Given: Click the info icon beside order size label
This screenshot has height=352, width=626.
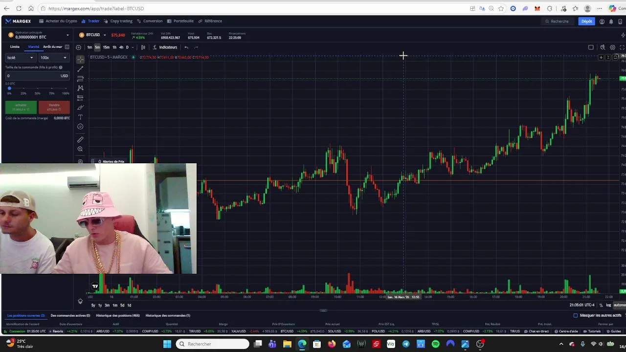Looking at the screenshot, I should [61, 67].
